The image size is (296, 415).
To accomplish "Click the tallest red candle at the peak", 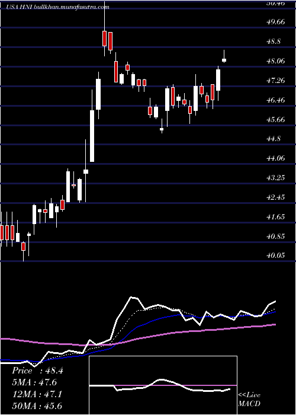I will click(104, 39).
